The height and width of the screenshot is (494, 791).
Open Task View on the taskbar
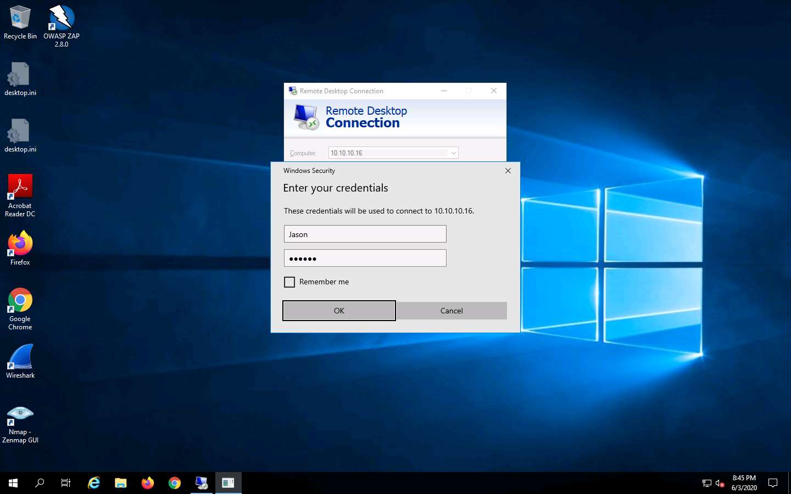point(66,483)
